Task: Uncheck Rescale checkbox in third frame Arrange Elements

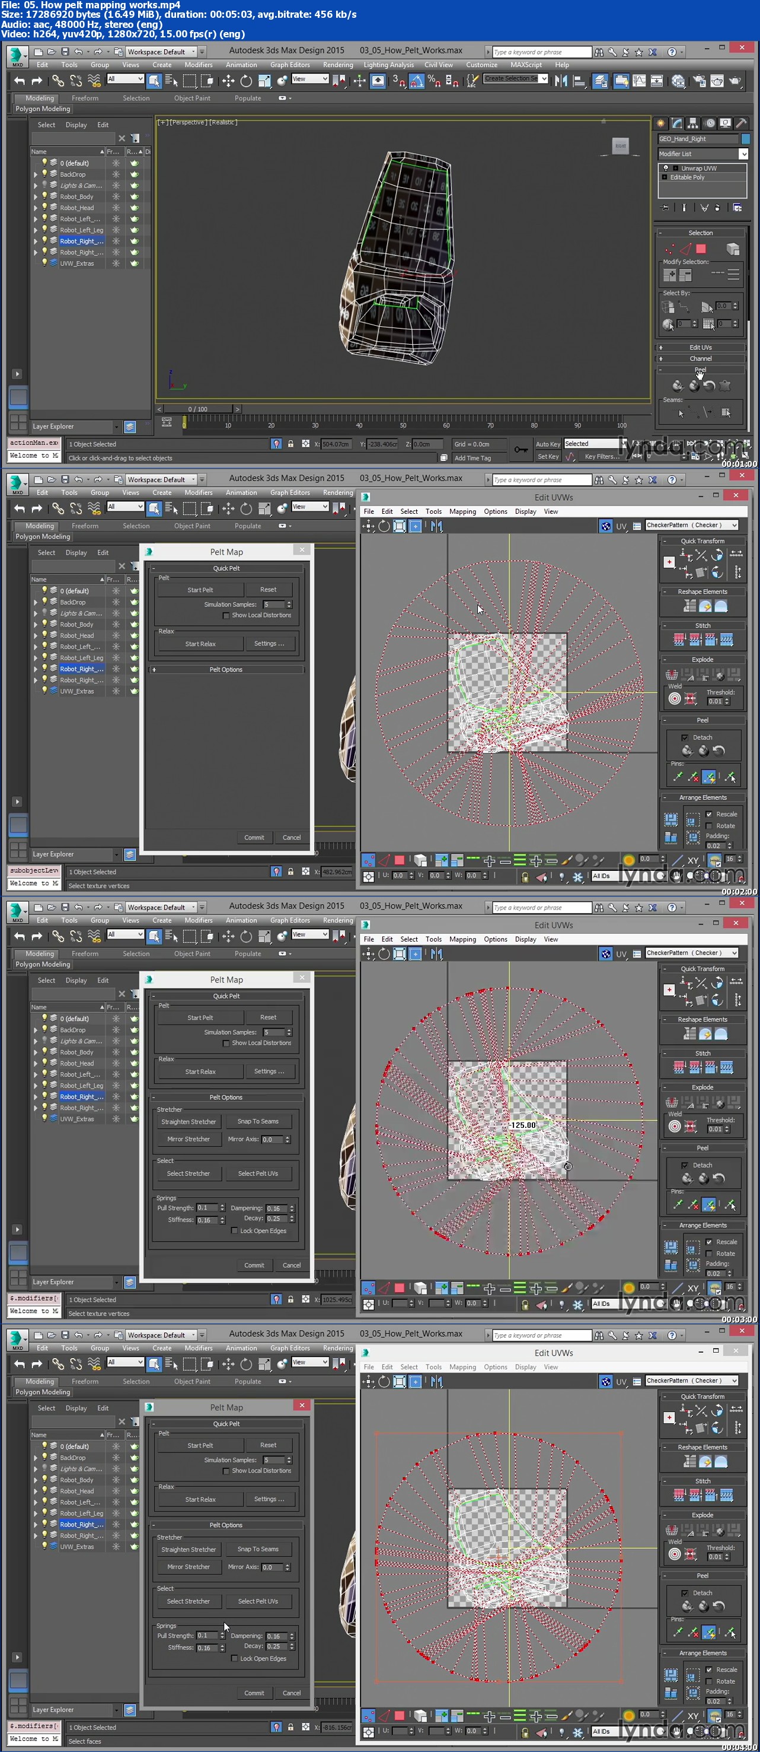Action: tap(709, 1242)
